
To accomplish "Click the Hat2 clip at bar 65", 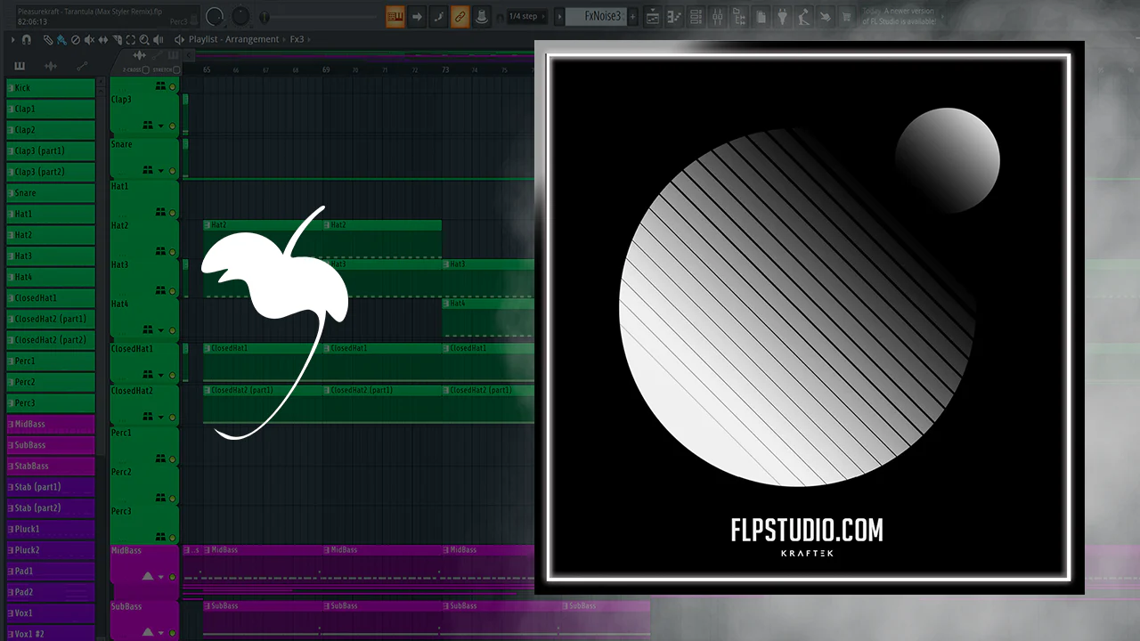I will pyautogui.click(x=263, y=239).
